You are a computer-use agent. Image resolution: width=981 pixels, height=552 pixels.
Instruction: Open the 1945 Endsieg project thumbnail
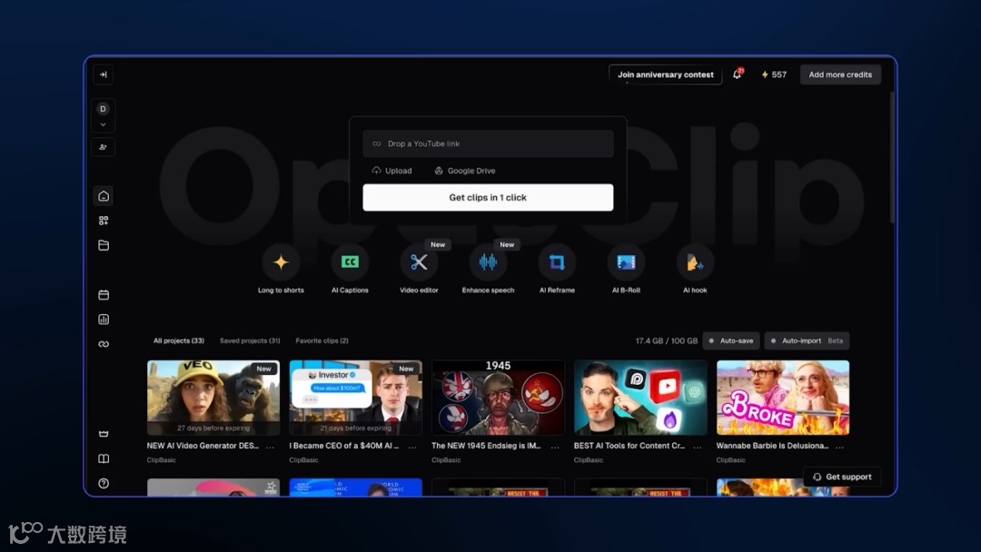click(x=498, y=398)
